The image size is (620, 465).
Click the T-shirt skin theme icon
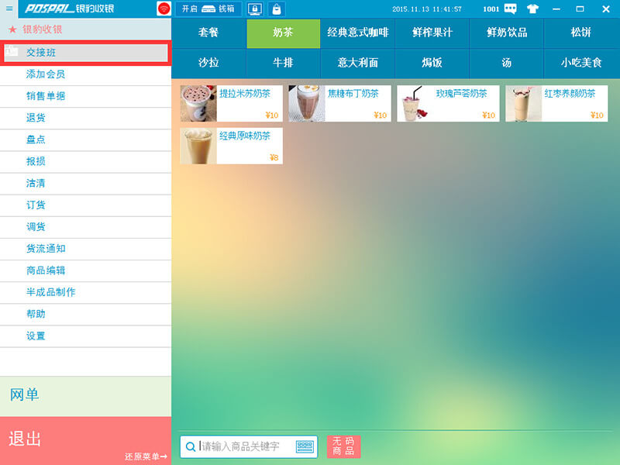(532, 9)
